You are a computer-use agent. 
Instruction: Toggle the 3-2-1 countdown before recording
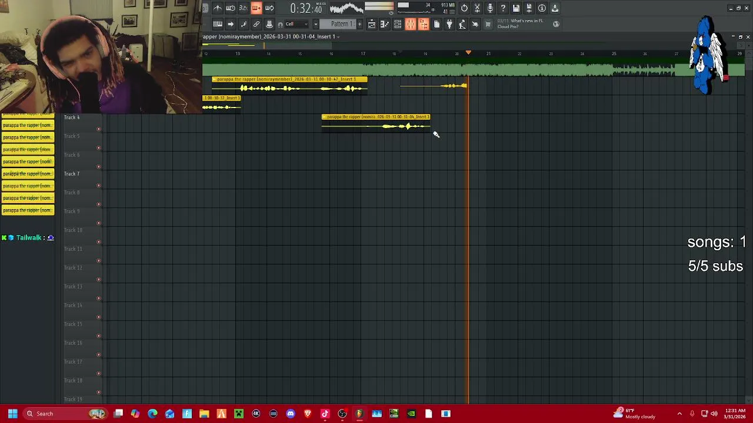tap(243, 8)
